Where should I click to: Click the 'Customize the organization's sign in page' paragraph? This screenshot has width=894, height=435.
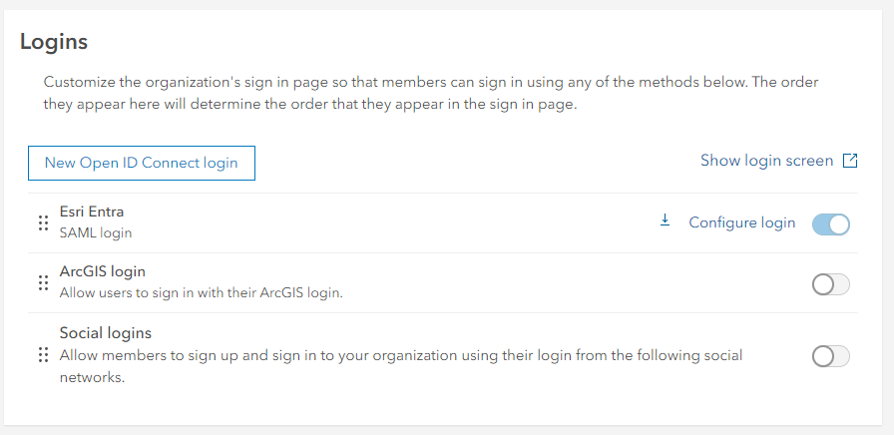431,94
